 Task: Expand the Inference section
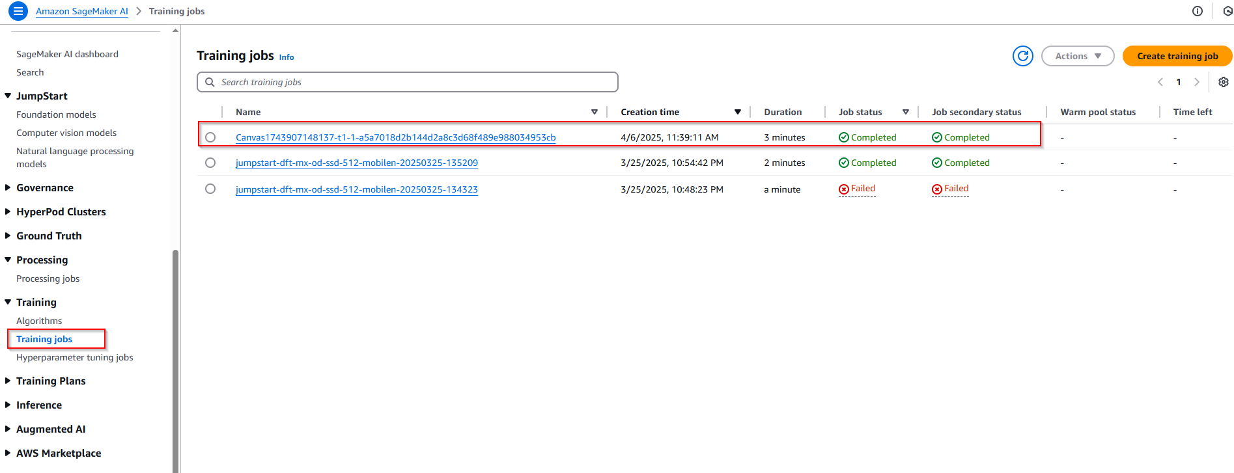click(x=8, y=405)
